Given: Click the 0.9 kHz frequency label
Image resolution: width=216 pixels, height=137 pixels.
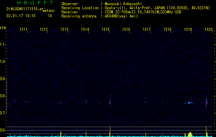Looking at the screenshot, I should (x=3, y=79).
